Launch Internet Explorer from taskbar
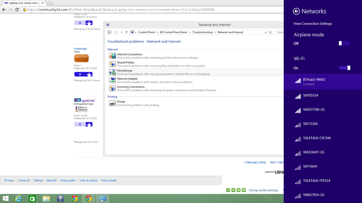The image size is (362, 203). (x=18, y=198)
